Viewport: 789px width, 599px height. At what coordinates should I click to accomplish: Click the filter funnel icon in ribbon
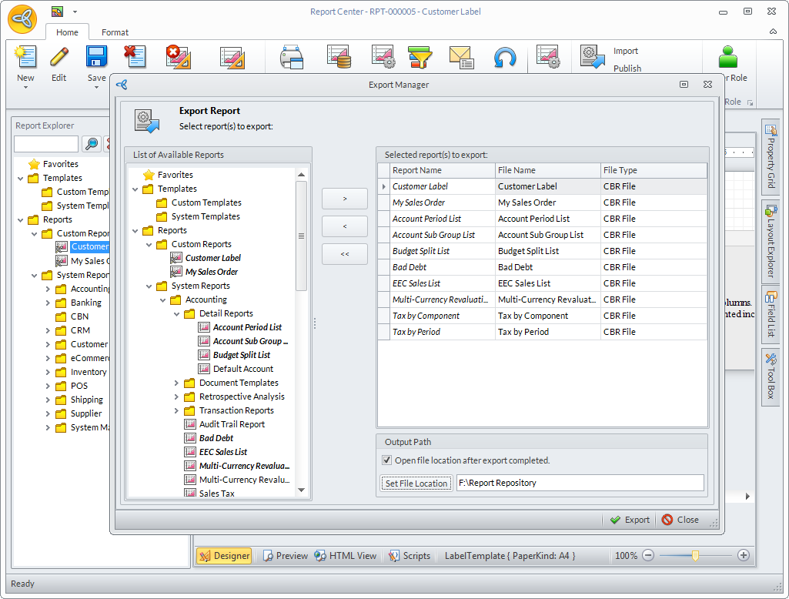(x=420, y=58)
